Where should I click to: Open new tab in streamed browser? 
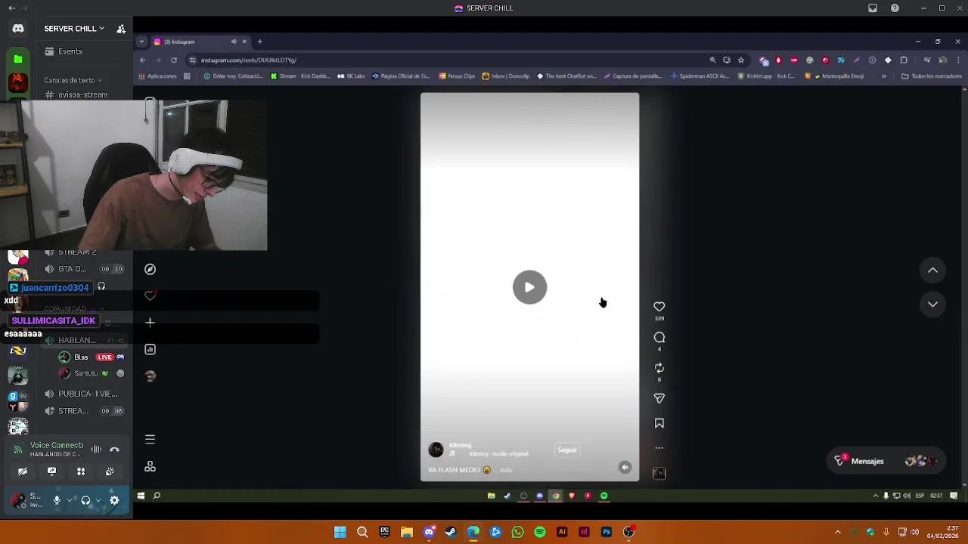(x=259, y=42)
